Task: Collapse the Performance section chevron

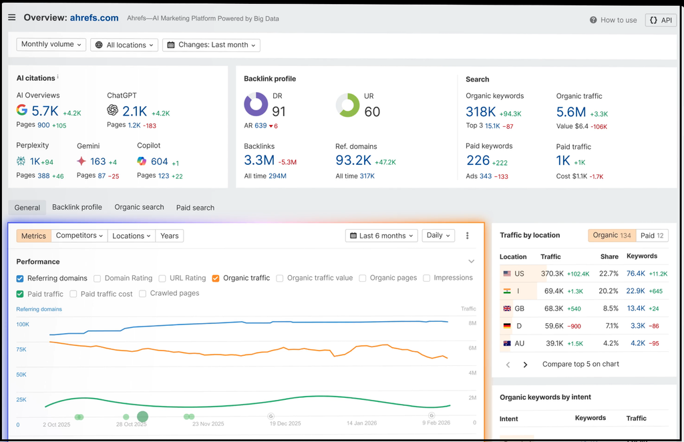Action: (471, 262)
